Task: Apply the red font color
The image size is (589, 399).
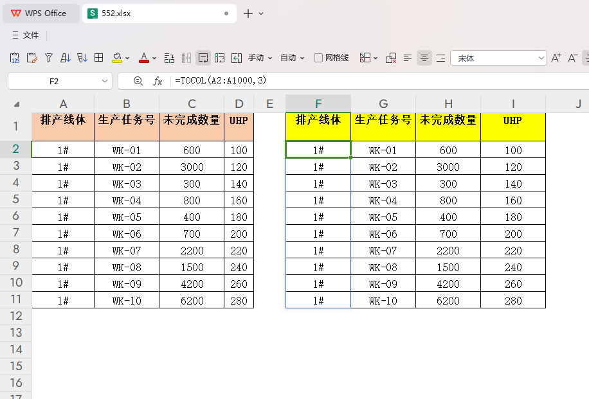Action: [144, 58]
